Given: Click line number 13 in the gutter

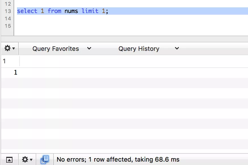Looking at the screenshot, I should pos(8,11).
